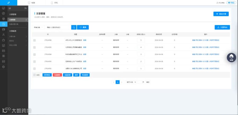Click the red 批量删除 button
Screen dimensions: 238x115
coord(57,75)
